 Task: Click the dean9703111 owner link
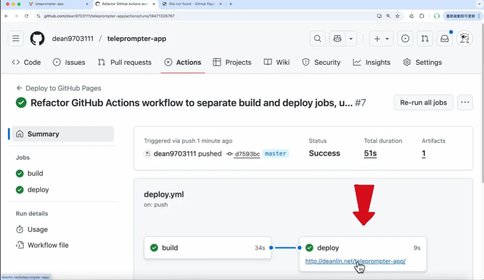pyautogui.click(x=73, y=39)
